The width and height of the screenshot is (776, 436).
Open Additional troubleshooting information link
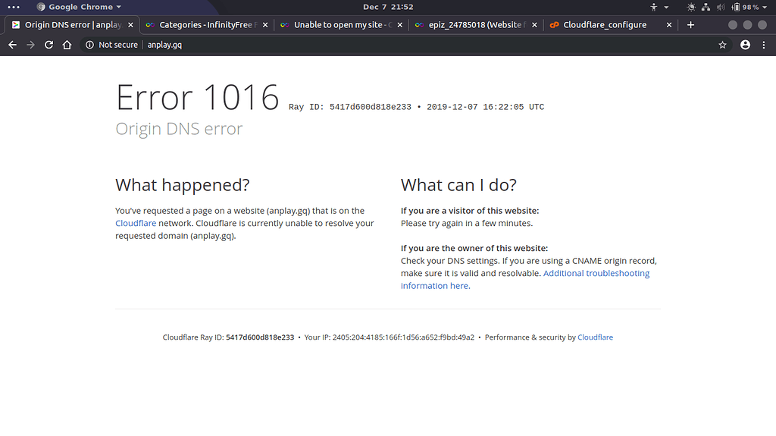click(x=525, y=280)
